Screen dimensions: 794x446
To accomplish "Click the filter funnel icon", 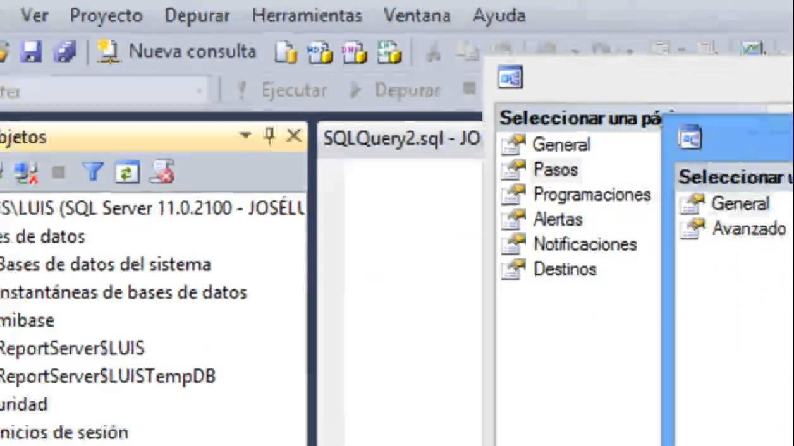I will (93, 172).
